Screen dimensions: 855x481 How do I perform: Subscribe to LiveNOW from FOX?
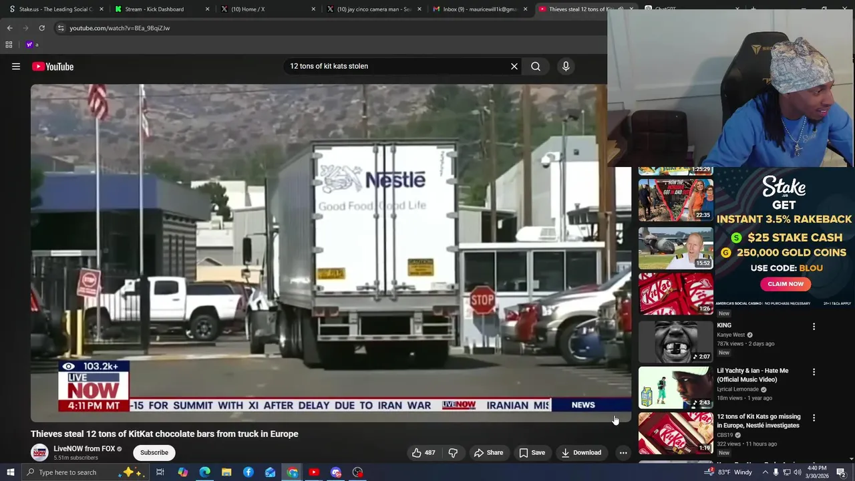click(154, 452)
